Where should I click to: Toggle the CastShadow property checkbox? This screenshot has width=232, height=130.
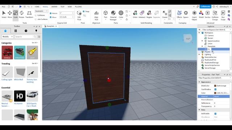coord(215,89)
